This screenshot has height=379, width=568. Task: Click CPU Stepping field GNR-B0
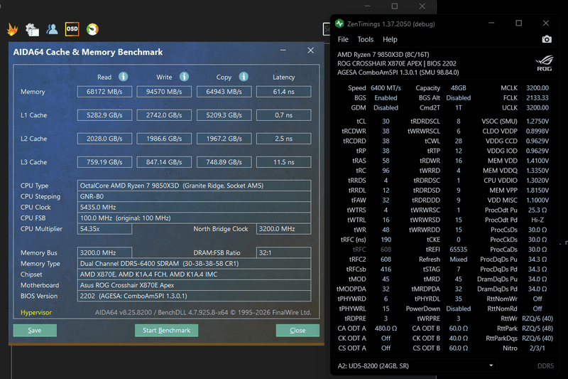click(x=194, y=196)
